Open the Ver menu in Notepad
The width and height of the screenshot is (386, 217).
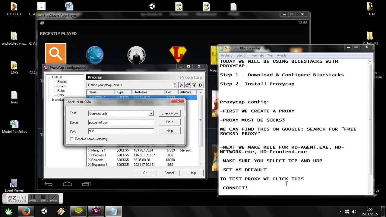coord(271,55)
